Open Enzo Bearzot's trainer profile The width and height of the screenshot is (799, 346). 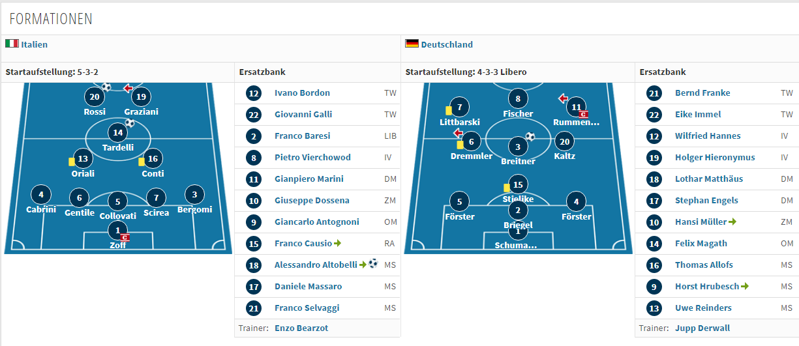[x=301, y=328]
